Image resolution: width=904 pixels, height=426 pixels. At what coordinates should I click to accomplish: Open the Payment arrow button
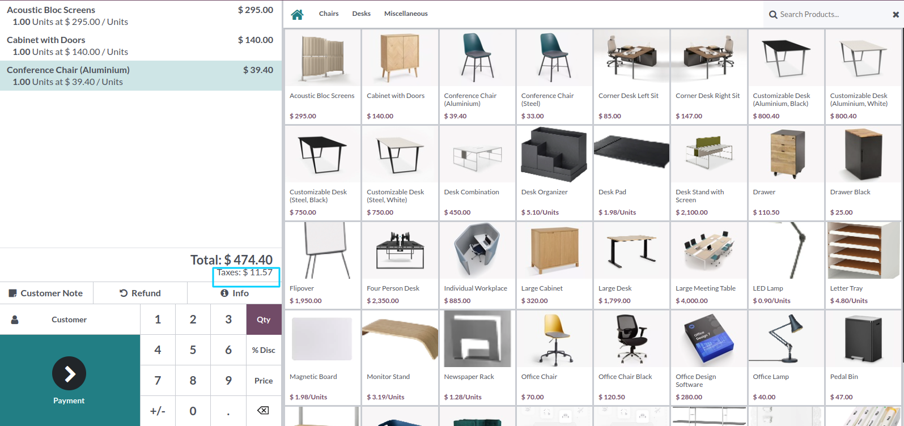[x=69, y=374]
